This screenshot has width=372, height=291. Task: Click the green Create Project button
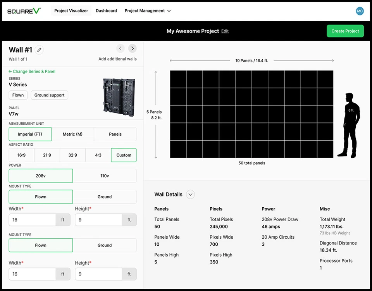click(x=345, y=31)
